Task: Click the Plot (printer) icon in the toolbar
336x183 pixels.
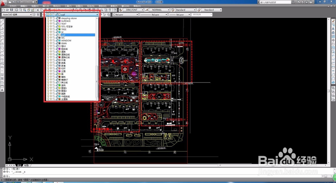Action: pos(16,10)
